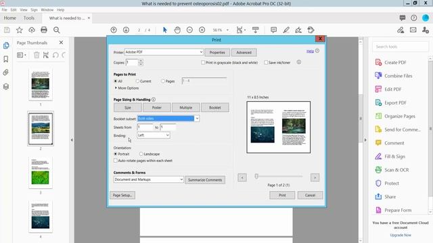This screenshot has height=243, width=433.
Task: Open the thumbnails options menu dropdown
Action: pyautogui.click(x=22, y=55)
